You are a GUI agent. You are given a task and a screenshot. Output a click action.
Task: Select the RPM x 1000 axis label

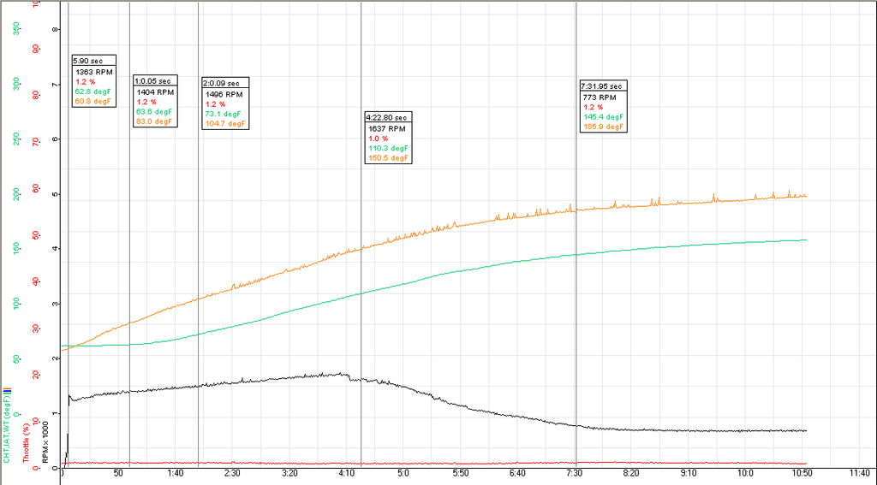point(45,451)
